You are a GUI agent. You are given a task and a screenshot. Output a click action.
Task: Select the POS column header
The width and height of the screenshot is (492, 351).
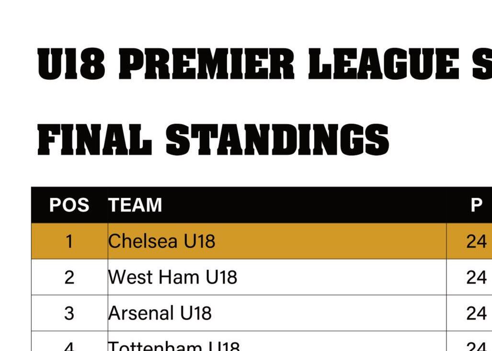point(69,205)
